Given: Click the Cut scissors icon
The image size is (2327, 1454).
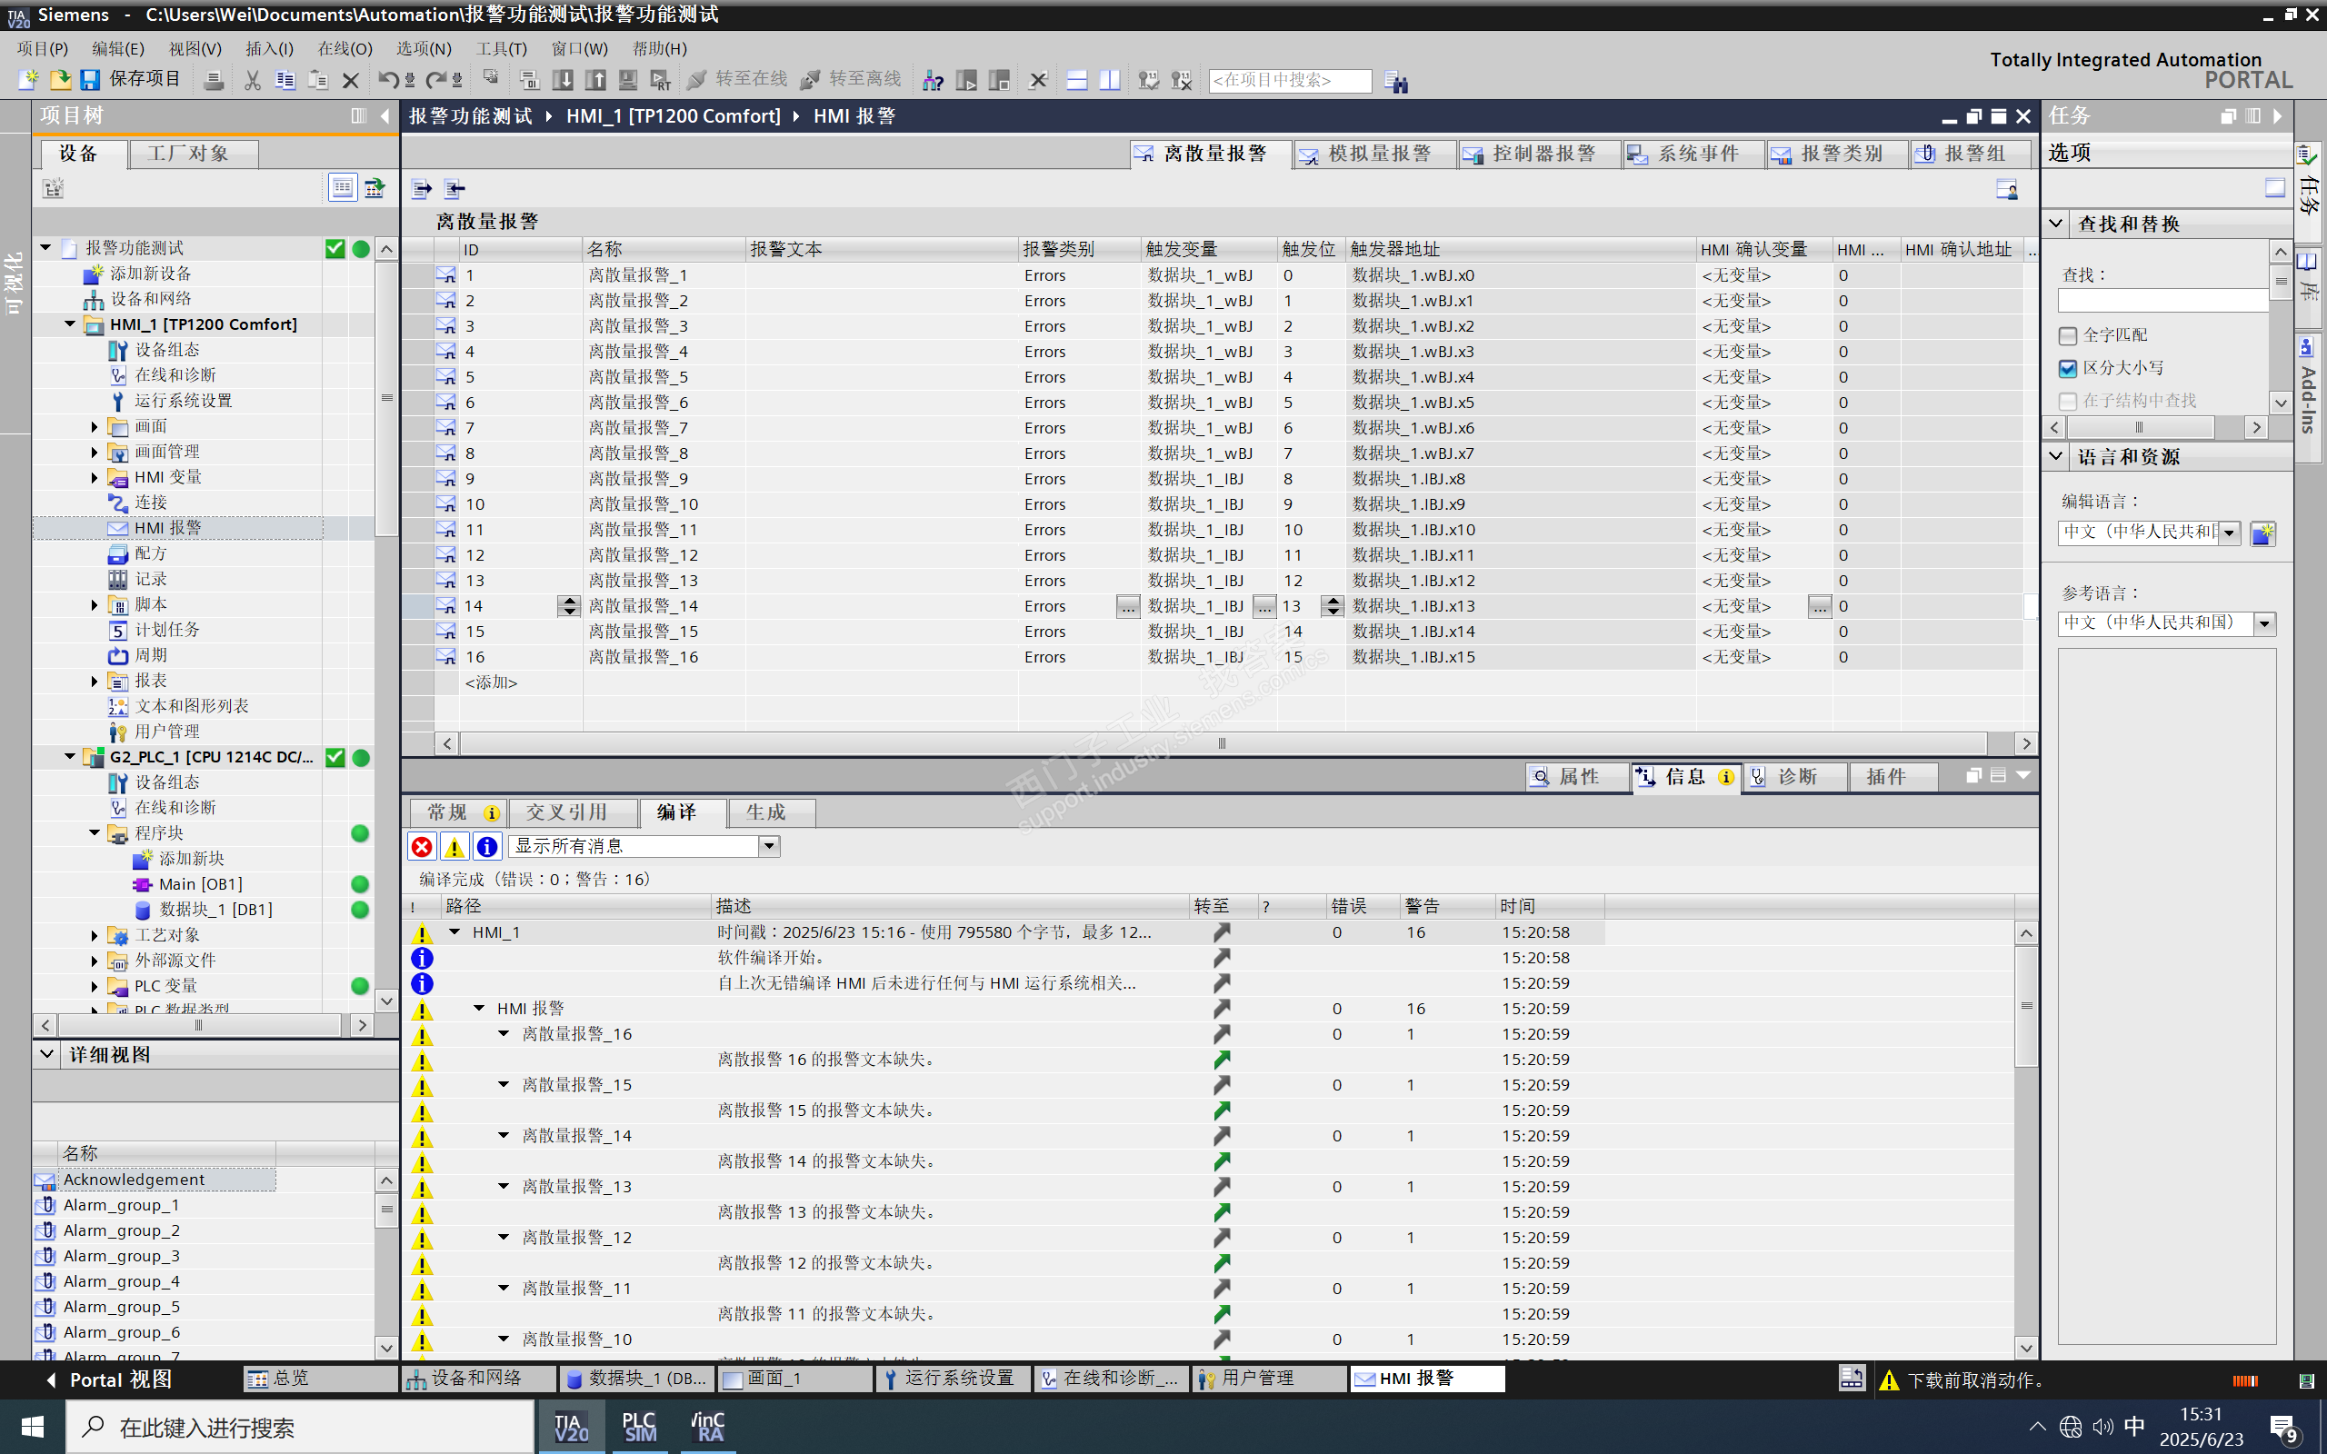Looking at the screenshot, I should 252,80.
